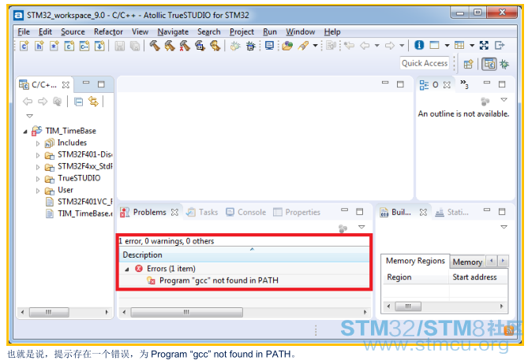Maximize the Problems panel
This screenshot has height=364, width=528.
coord(360,212)
